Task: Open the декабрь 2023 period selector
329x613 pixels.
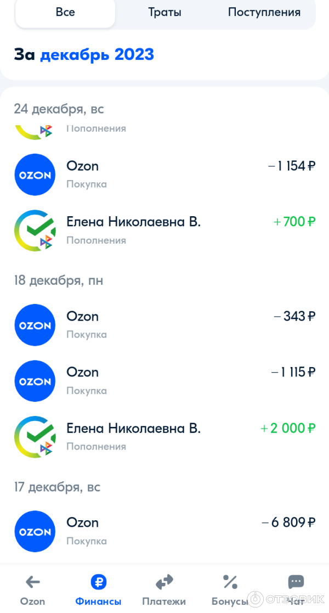Action: coord(97,55)
